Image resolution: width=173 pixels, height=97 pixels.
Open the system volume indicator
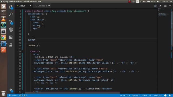(158, 2)
